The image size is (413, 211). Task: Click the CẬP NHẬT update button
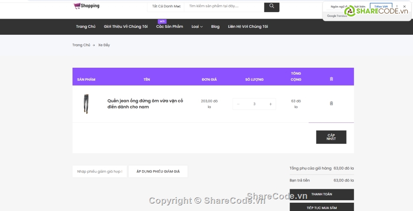point(331,137)
